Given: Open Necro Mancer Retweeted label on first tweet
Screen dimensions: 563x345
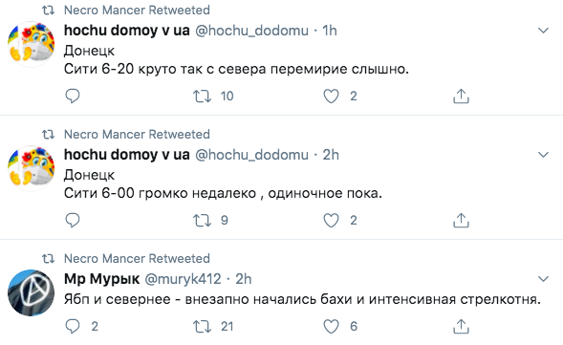Looking at the screenshot, I should (x=137, y=11).
